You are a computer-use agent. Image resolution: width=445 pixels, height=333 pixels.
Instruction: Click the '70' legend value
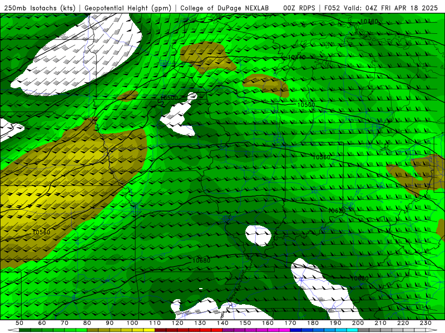[x=65, y=323]
